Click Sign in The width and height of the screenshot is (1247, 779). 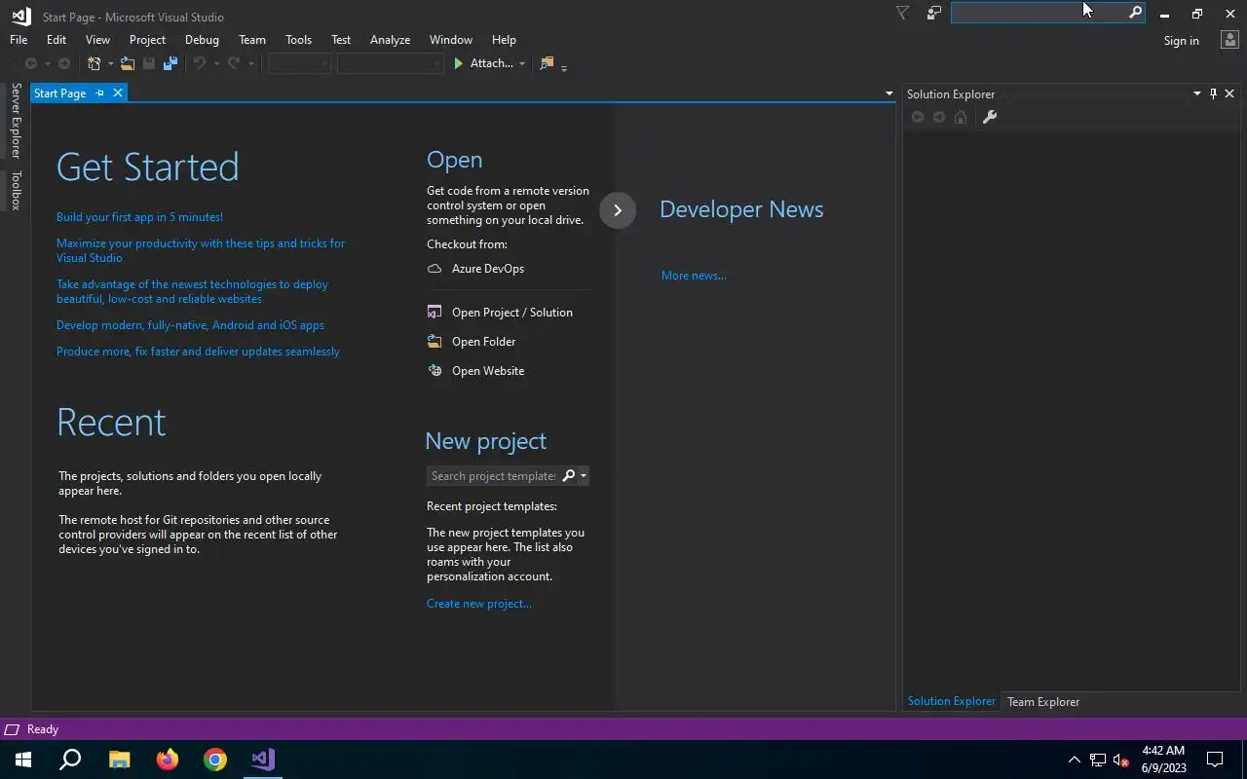[1181, 41]
